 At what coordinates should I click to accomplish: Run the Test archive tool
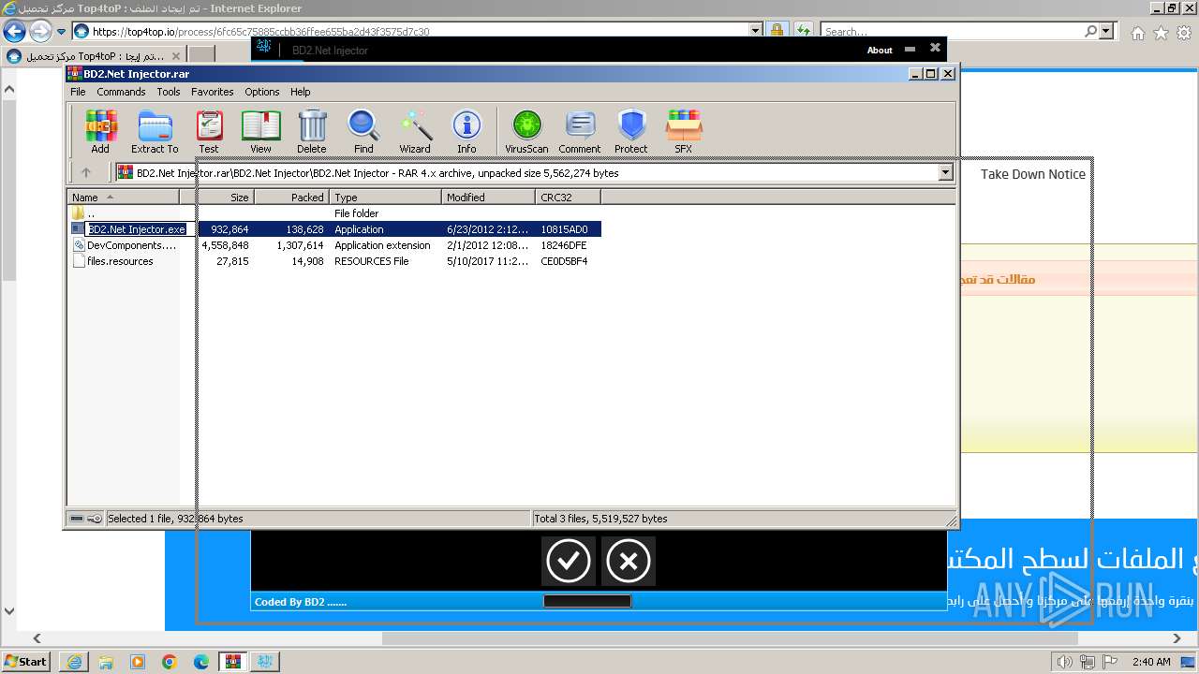[x=209, y=131]
